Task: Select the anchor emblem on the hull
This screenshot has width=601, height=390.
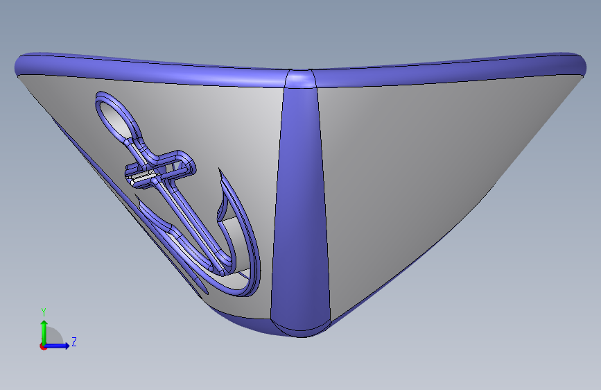Action: coord(178,194)
